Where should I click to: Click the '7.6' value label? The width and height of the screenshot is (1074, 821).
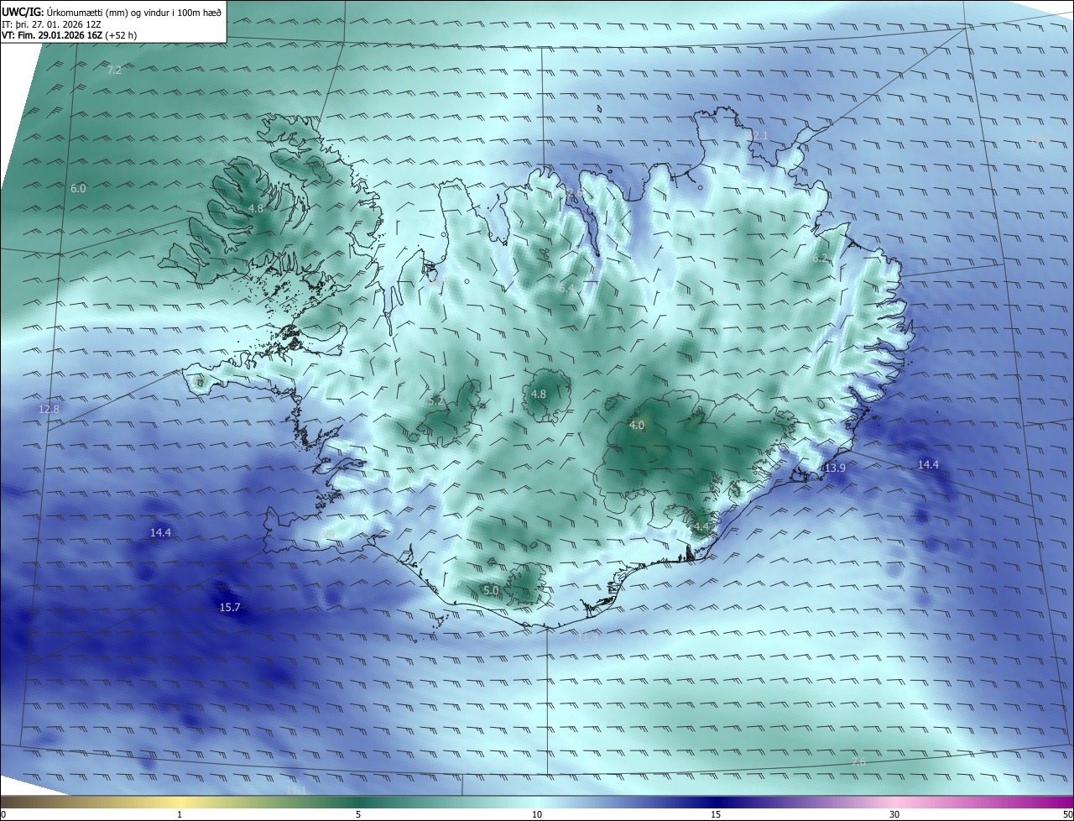(x=858, y=761)
